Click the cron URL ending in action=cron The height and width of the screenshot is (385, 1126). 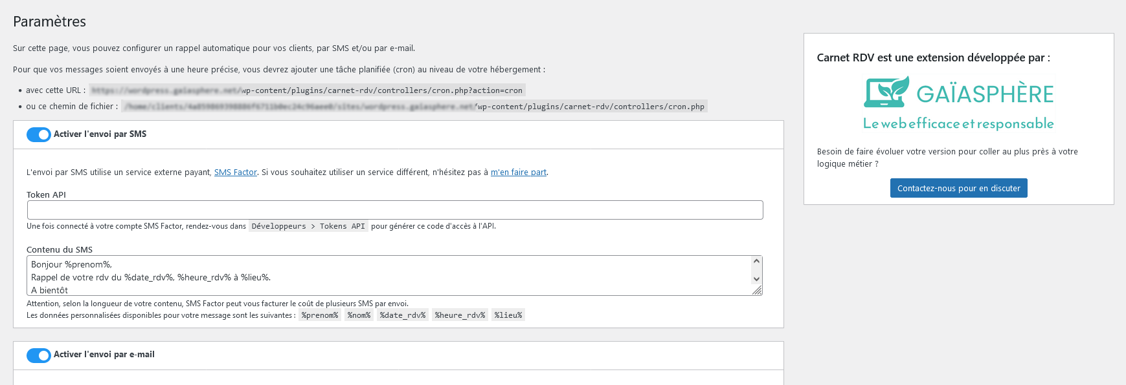click(x=307, y=90)
